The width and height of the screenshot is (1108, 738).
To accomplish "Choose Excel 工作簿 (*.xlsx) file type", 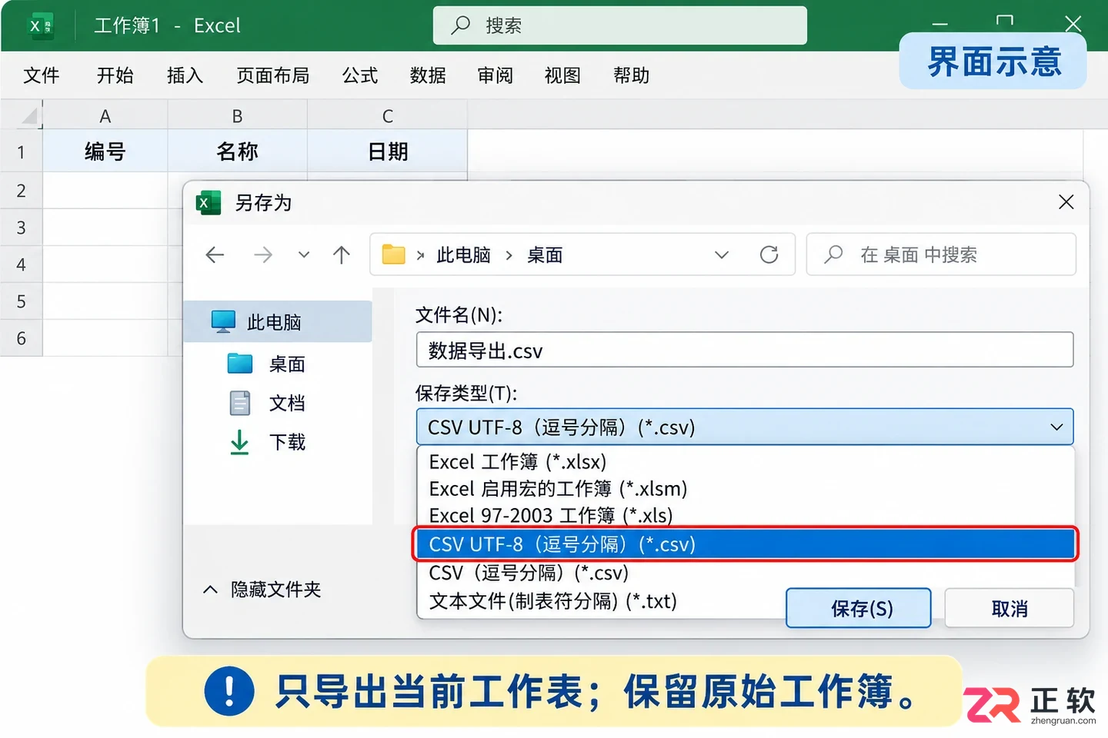I will click(745, 461).
